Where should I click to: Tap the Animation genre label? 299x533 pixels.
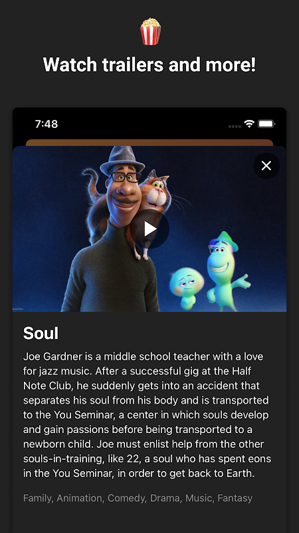(x=80, y=498)
